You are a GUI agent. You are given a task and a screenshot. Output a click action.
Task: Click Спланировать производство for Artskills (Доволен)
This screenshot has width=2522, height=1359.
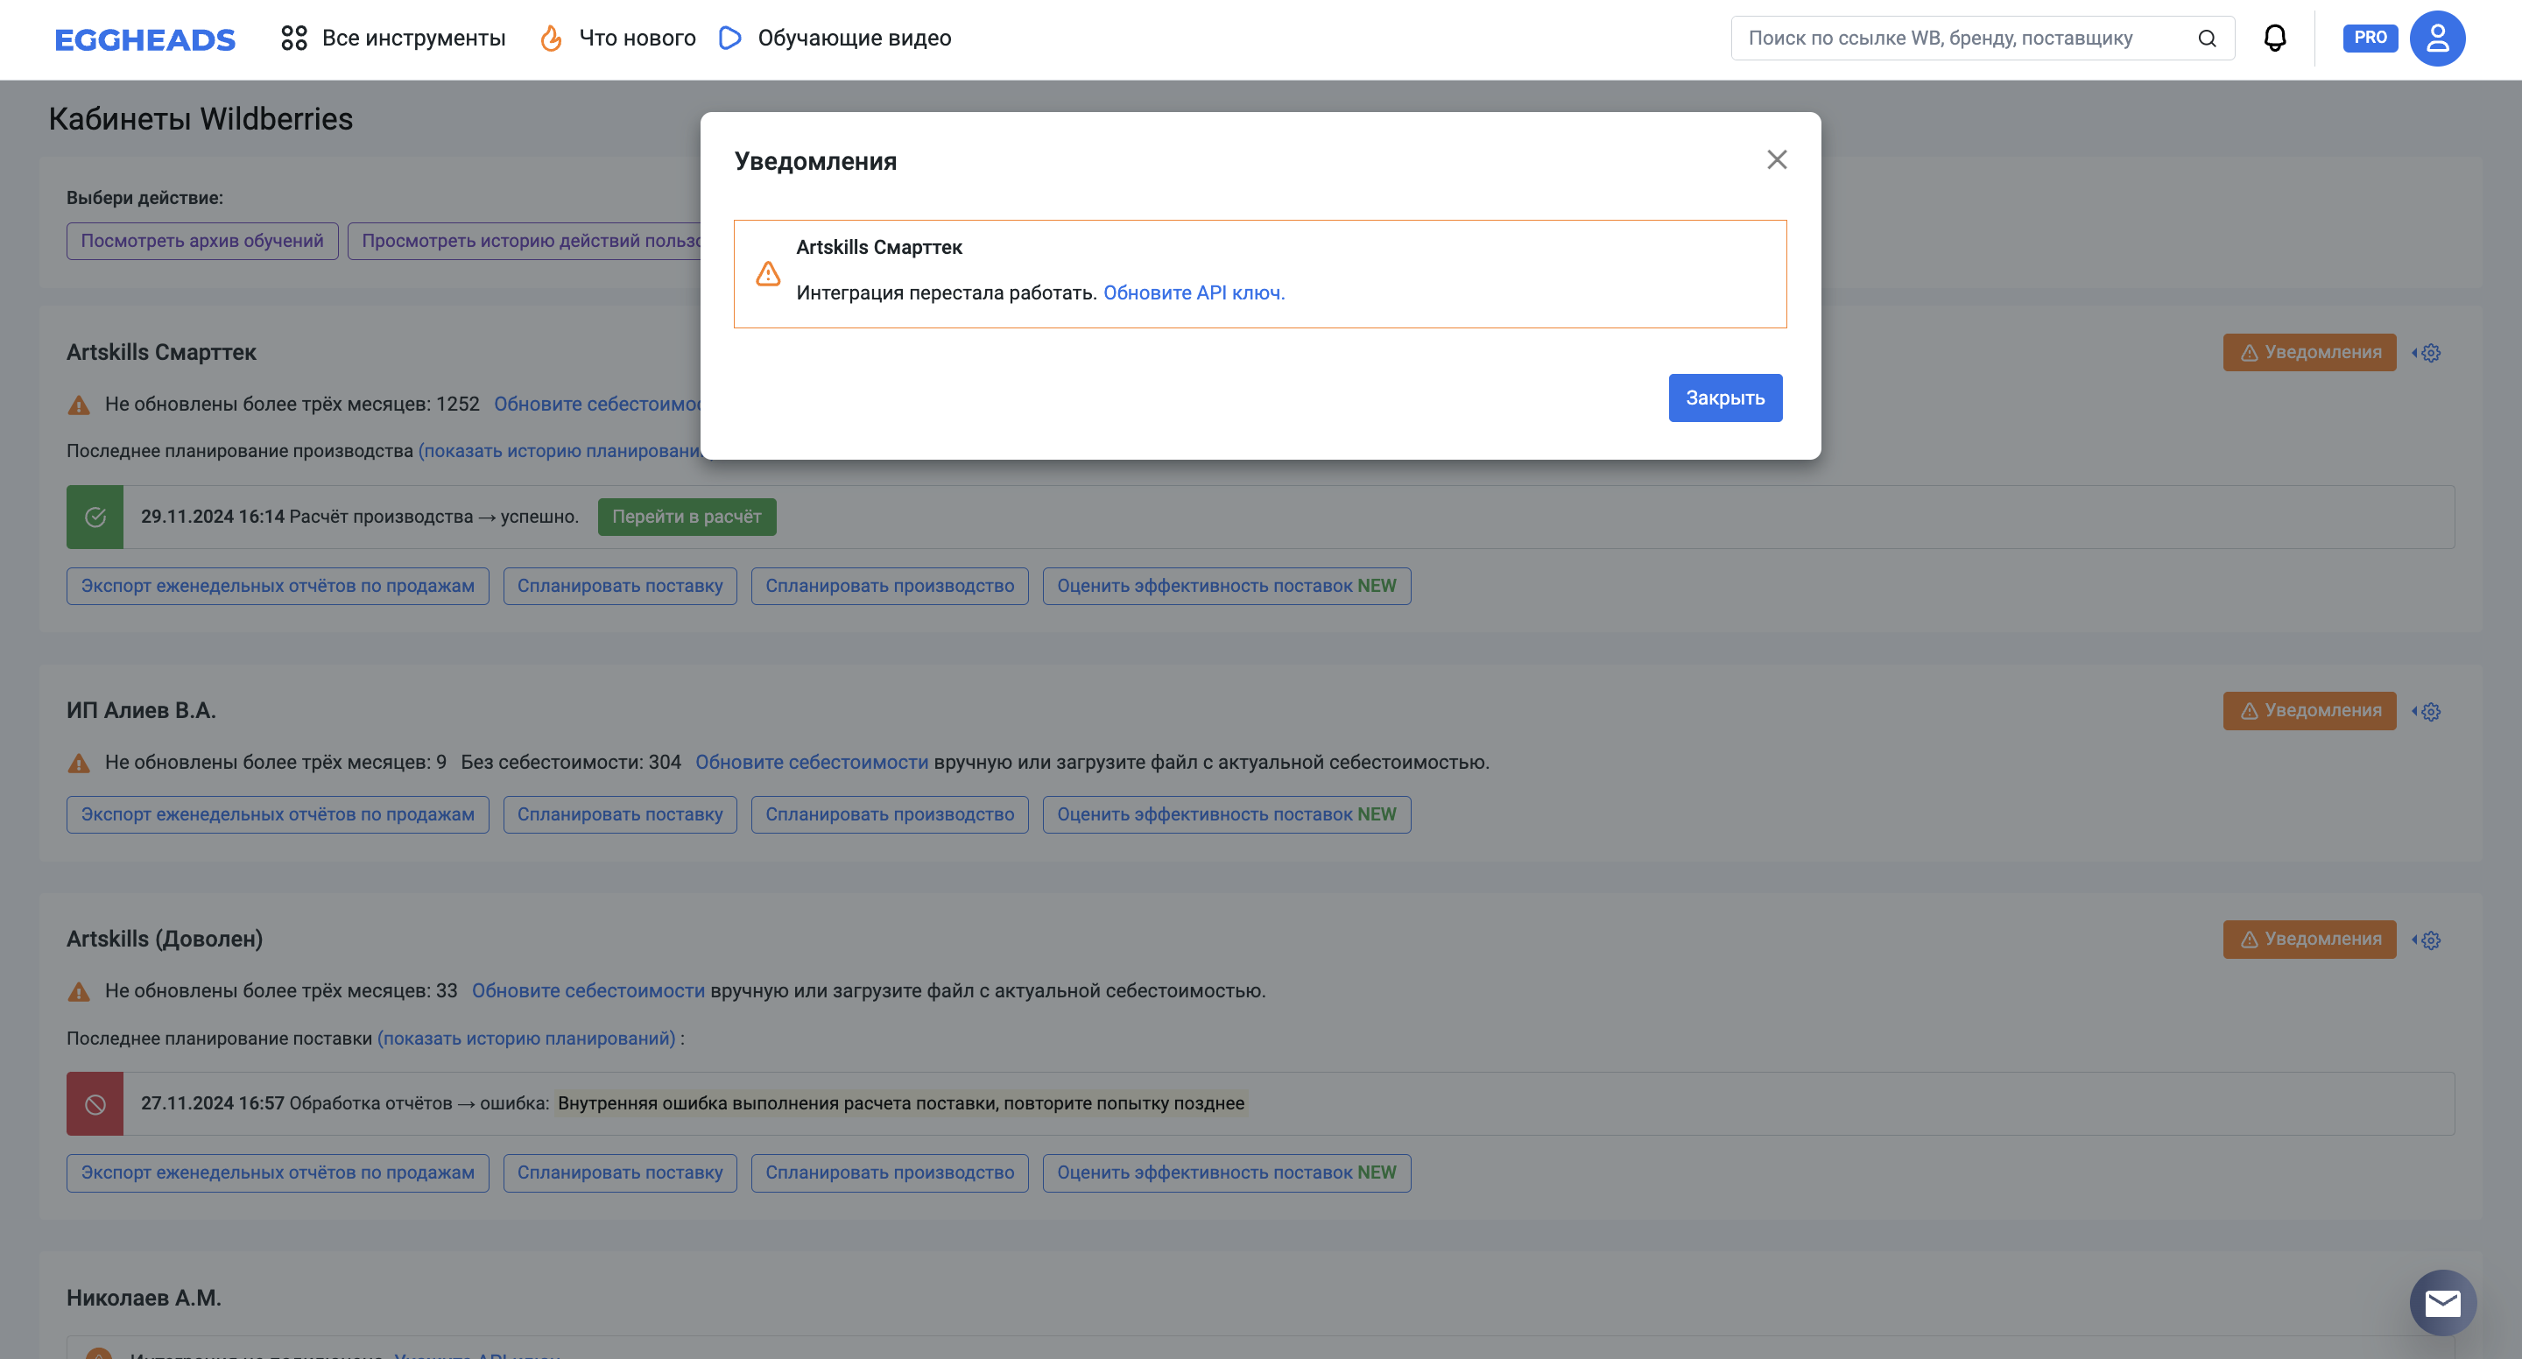[889, 1173]
